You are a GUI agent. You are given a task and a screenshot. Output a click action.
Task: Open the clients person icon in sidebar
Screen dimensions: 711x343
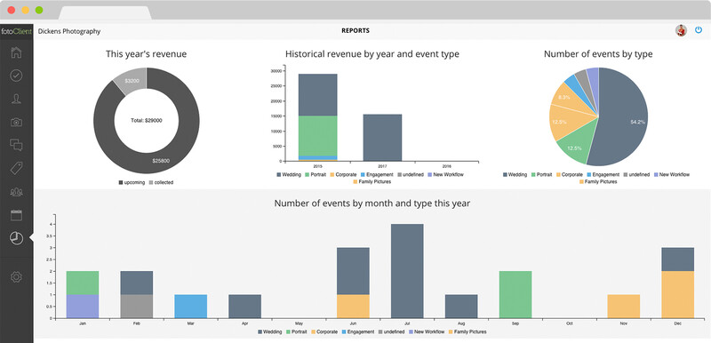pyautogui.click(x=16, y=99)
